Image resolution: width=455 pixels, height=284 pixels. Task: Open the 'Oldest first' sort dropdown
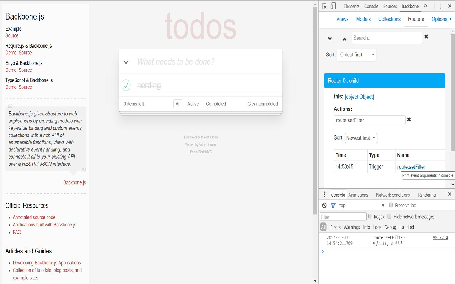pyautogui.click(x=357, y=55)
